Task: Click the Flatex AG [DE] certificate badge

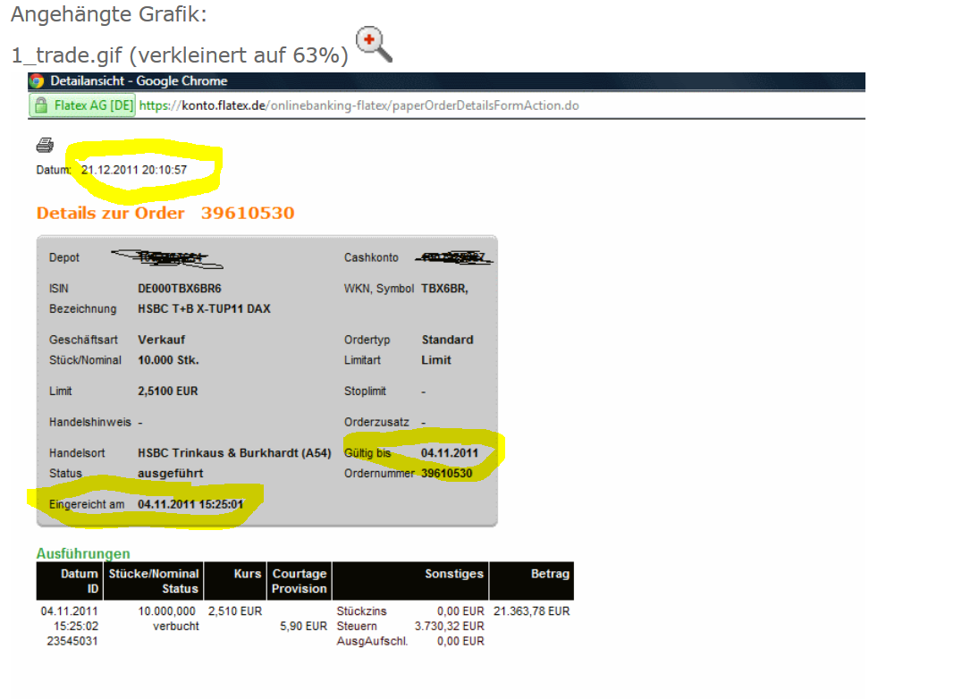Action: coord(81,105)
